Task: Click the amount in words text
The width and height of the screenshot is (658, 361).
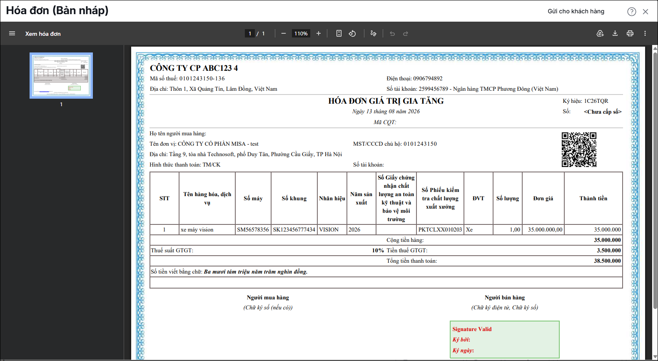Action: coord(256,271)
